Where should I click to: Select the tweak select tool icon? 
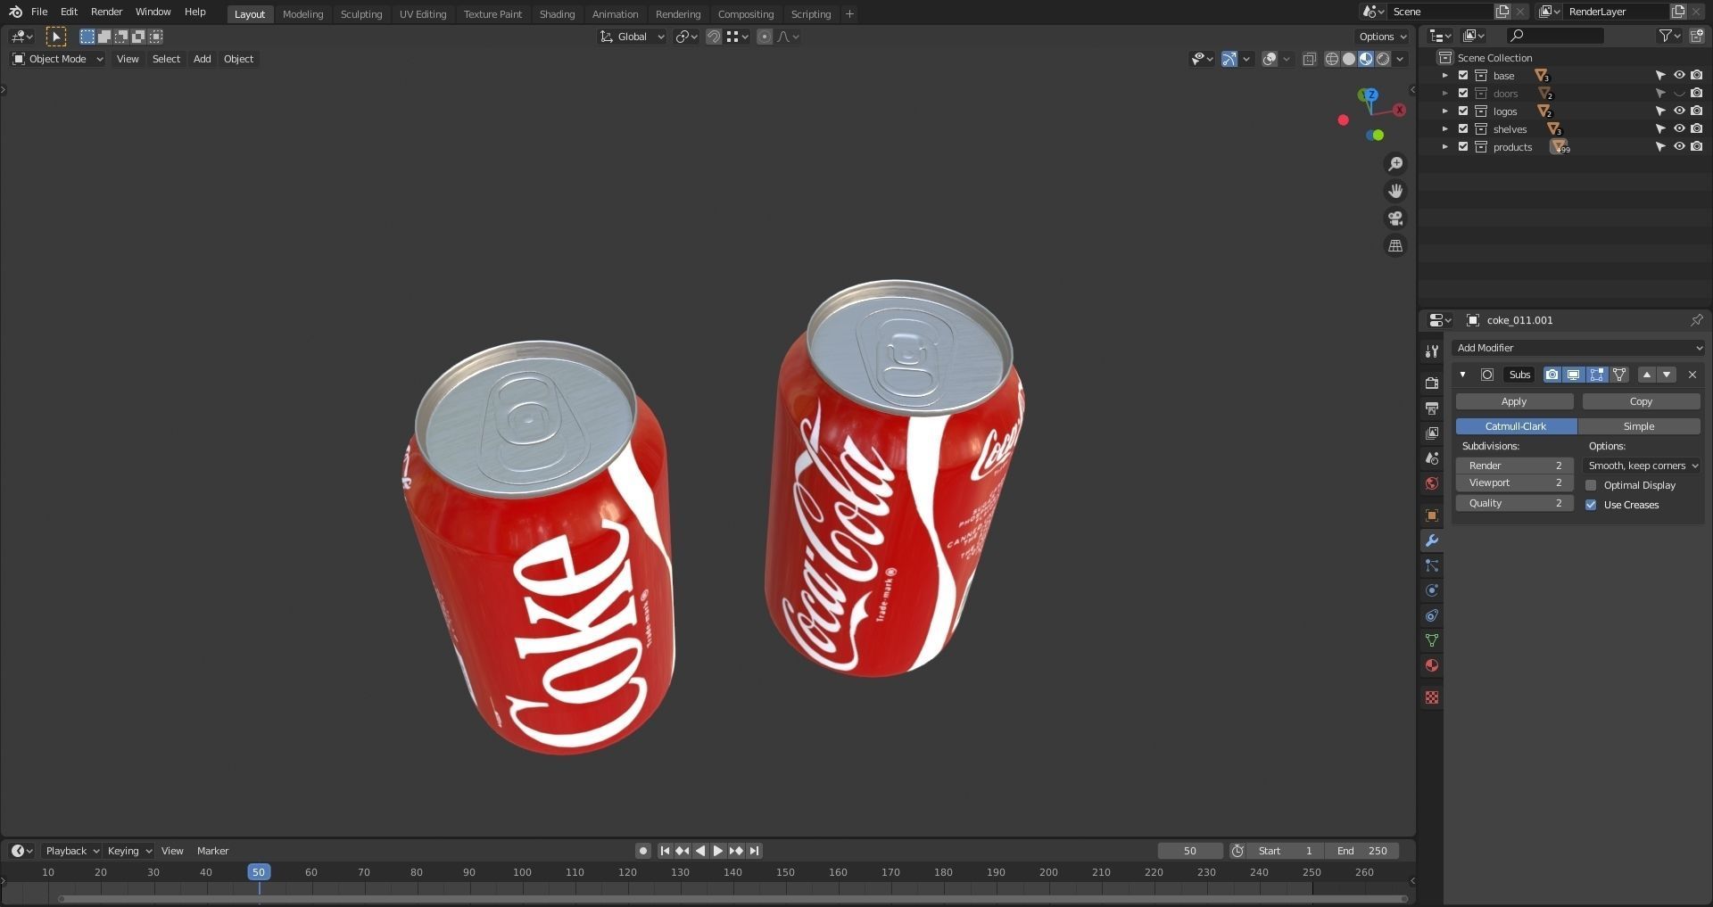(55, 37)
